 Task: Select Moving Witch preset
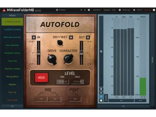12,77
